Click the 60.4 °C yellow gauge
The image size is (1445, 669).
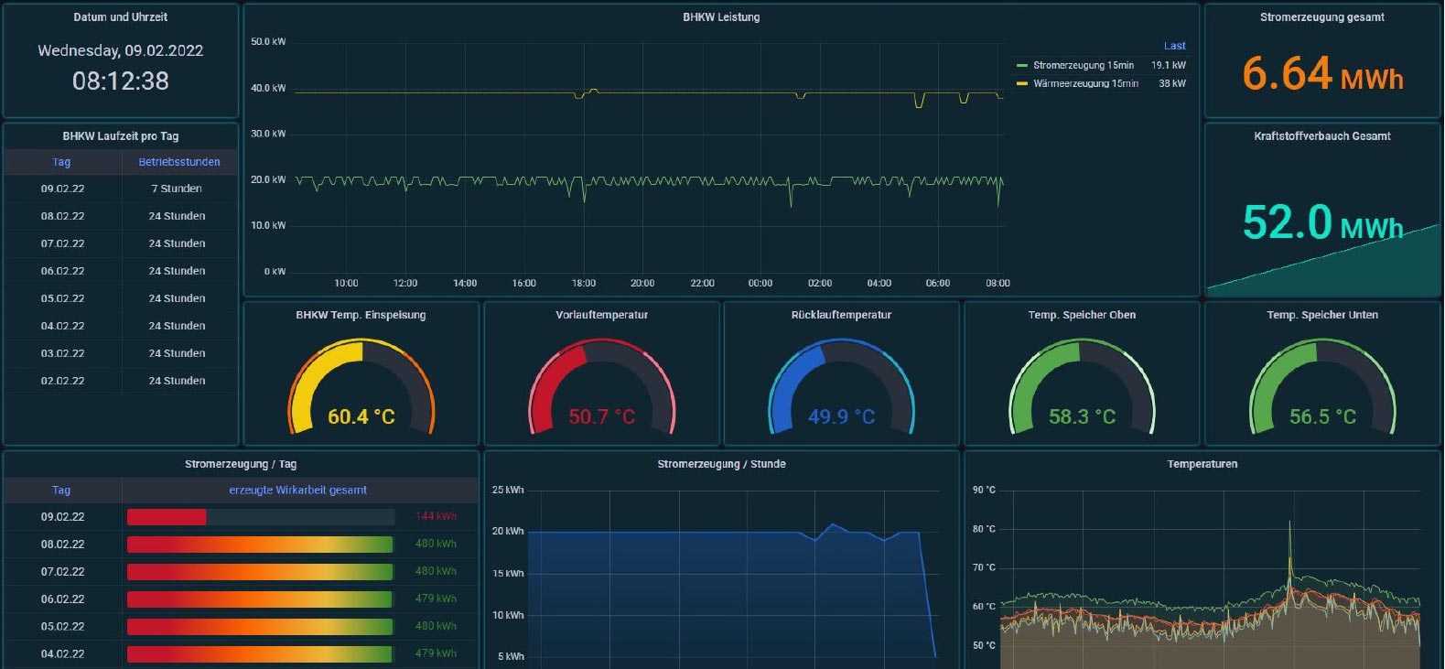[x=361, y=386]
